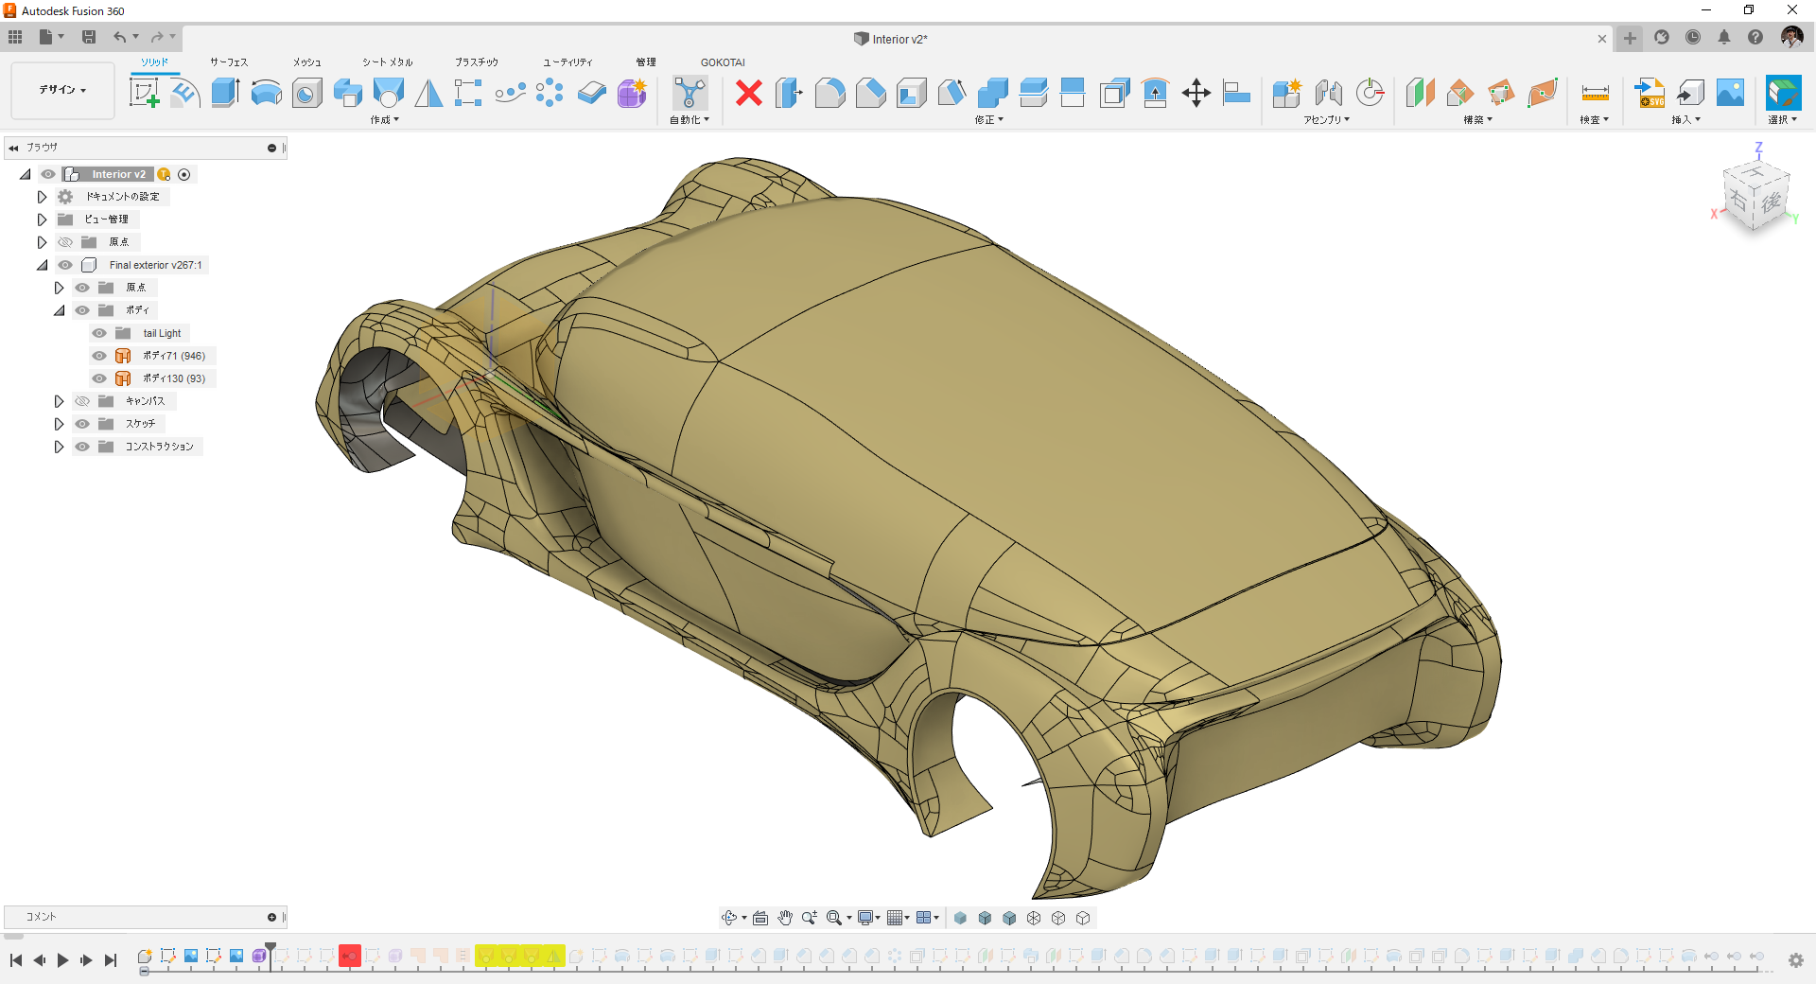The height and width of the screenshot is (984, 1816).
Task: Hide the tail Light folder
Action: pyautogui.click(x=99, y=333)
